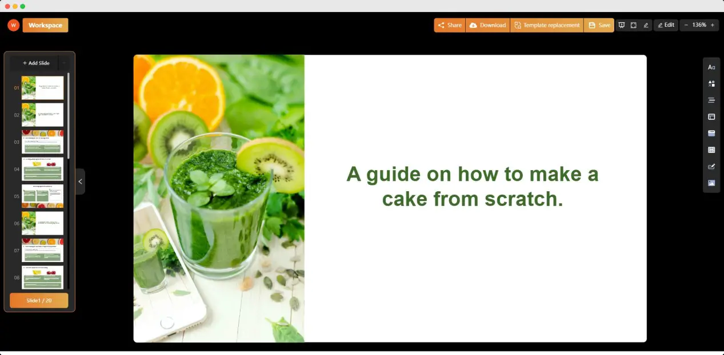The height and width of the screenshot is (355, 724).
Task: Open the text formatting tool in sidebar
Action: [x=711, y=67]
